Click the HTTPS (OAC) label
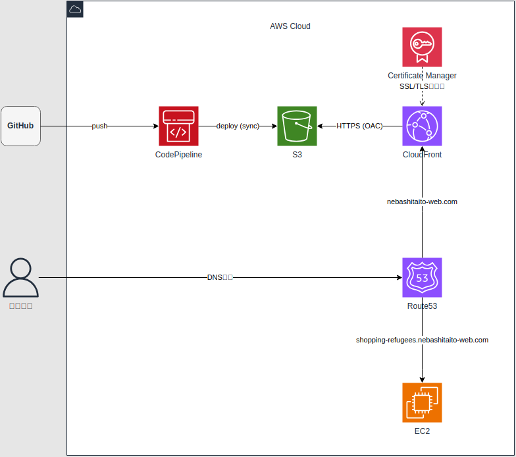Image resolution: width=516 pixels, height=457 pixels. [359, 126]
